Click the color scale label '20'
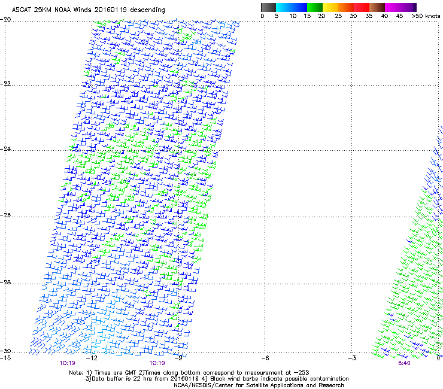The height and width of the screenshot is (389, 443). point(321,16)
